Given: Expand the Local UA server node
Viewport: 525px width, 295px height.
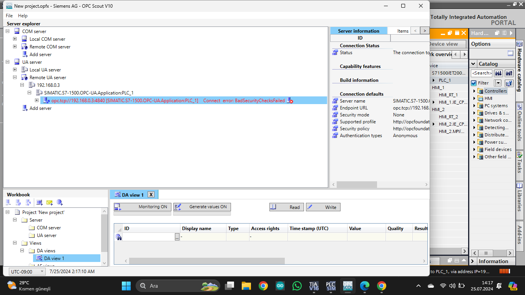Looking at the screenshot, I should coord(15,70).
